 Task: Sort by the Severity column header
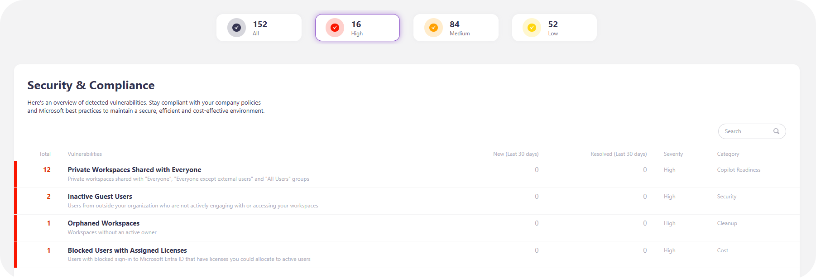673,154
